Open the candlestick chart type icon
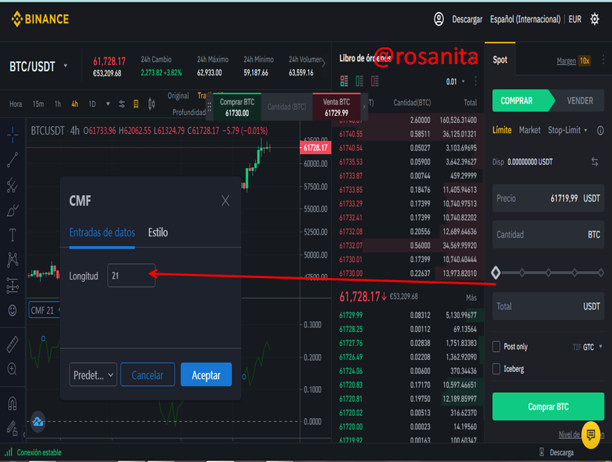 click(151, 104)
